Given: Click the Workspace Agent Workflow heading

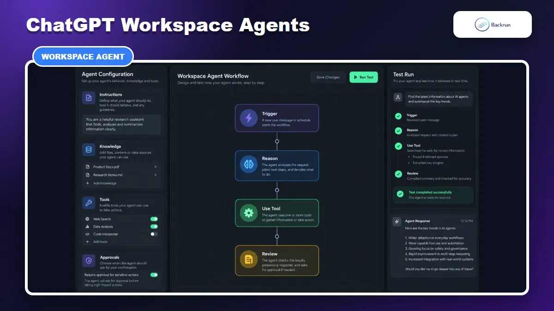Looking at the screenshot, I should pyautogui.click(x=213, y=76).
